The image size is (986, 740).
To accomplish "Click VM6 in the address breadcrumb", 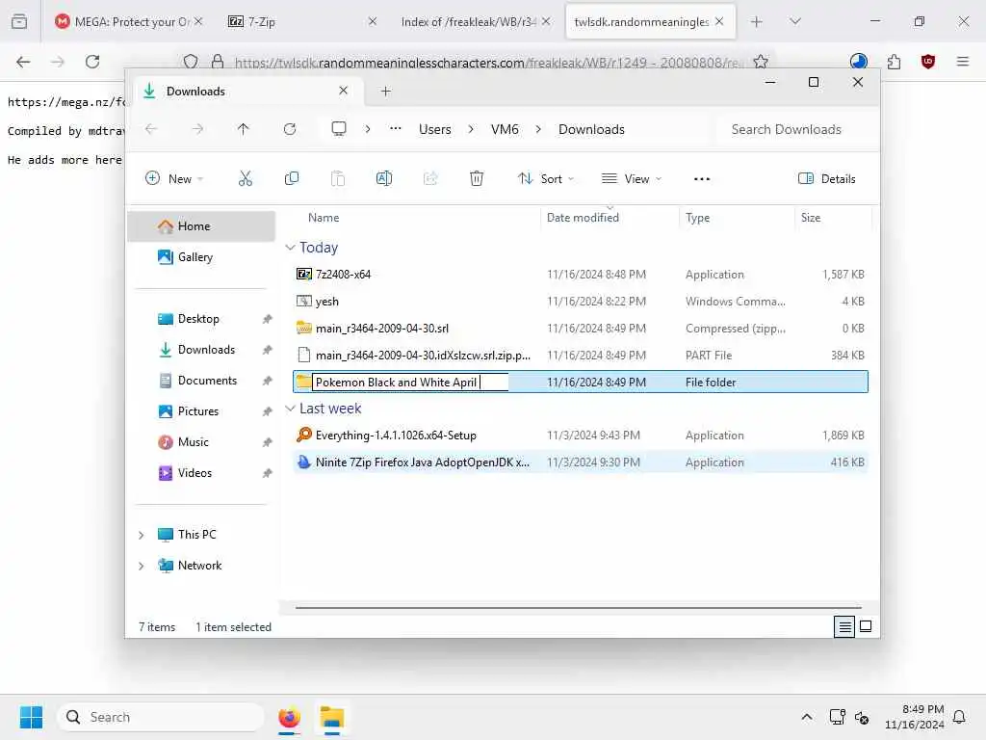I will click(505, 129).
